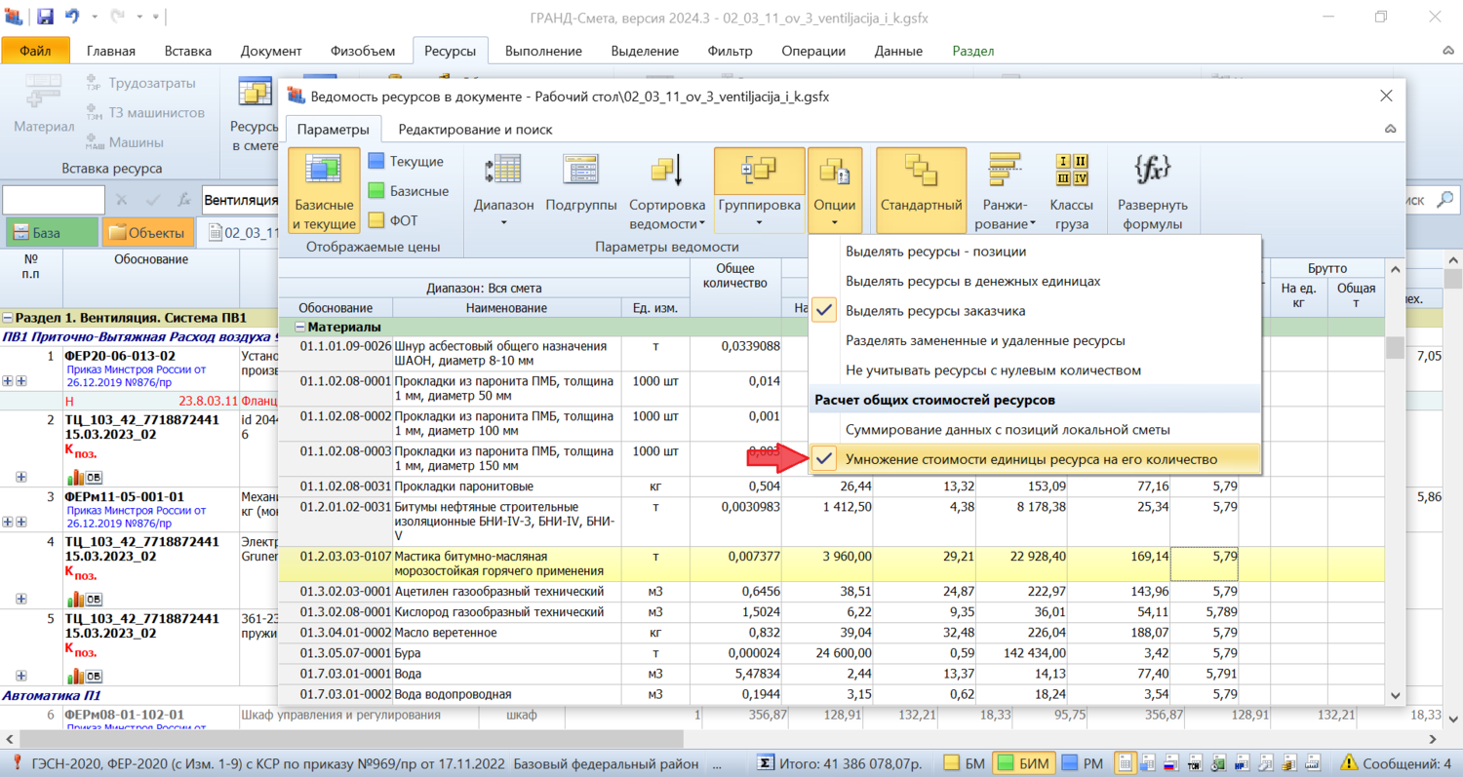
Task: Enable Не учитывать ресурсы с нулевым количеством
Action: tap(993, 370)
